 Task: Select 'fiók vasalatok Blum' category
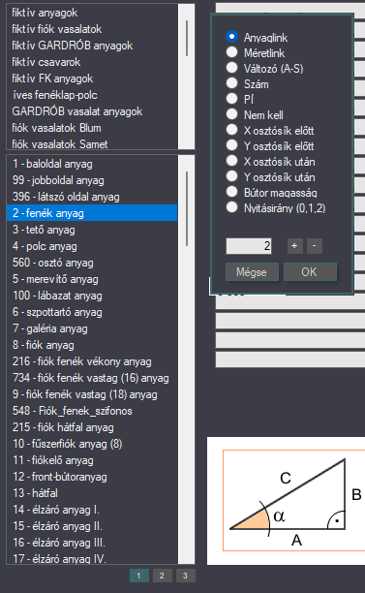click(x=92, y=128)
